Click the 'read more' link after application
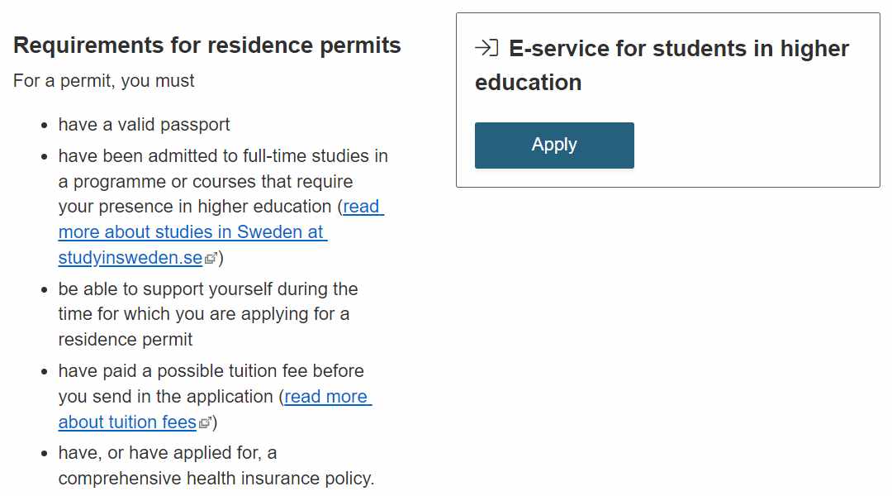The width and height of the screenshot is (892, 496). [x=328, y=396]
